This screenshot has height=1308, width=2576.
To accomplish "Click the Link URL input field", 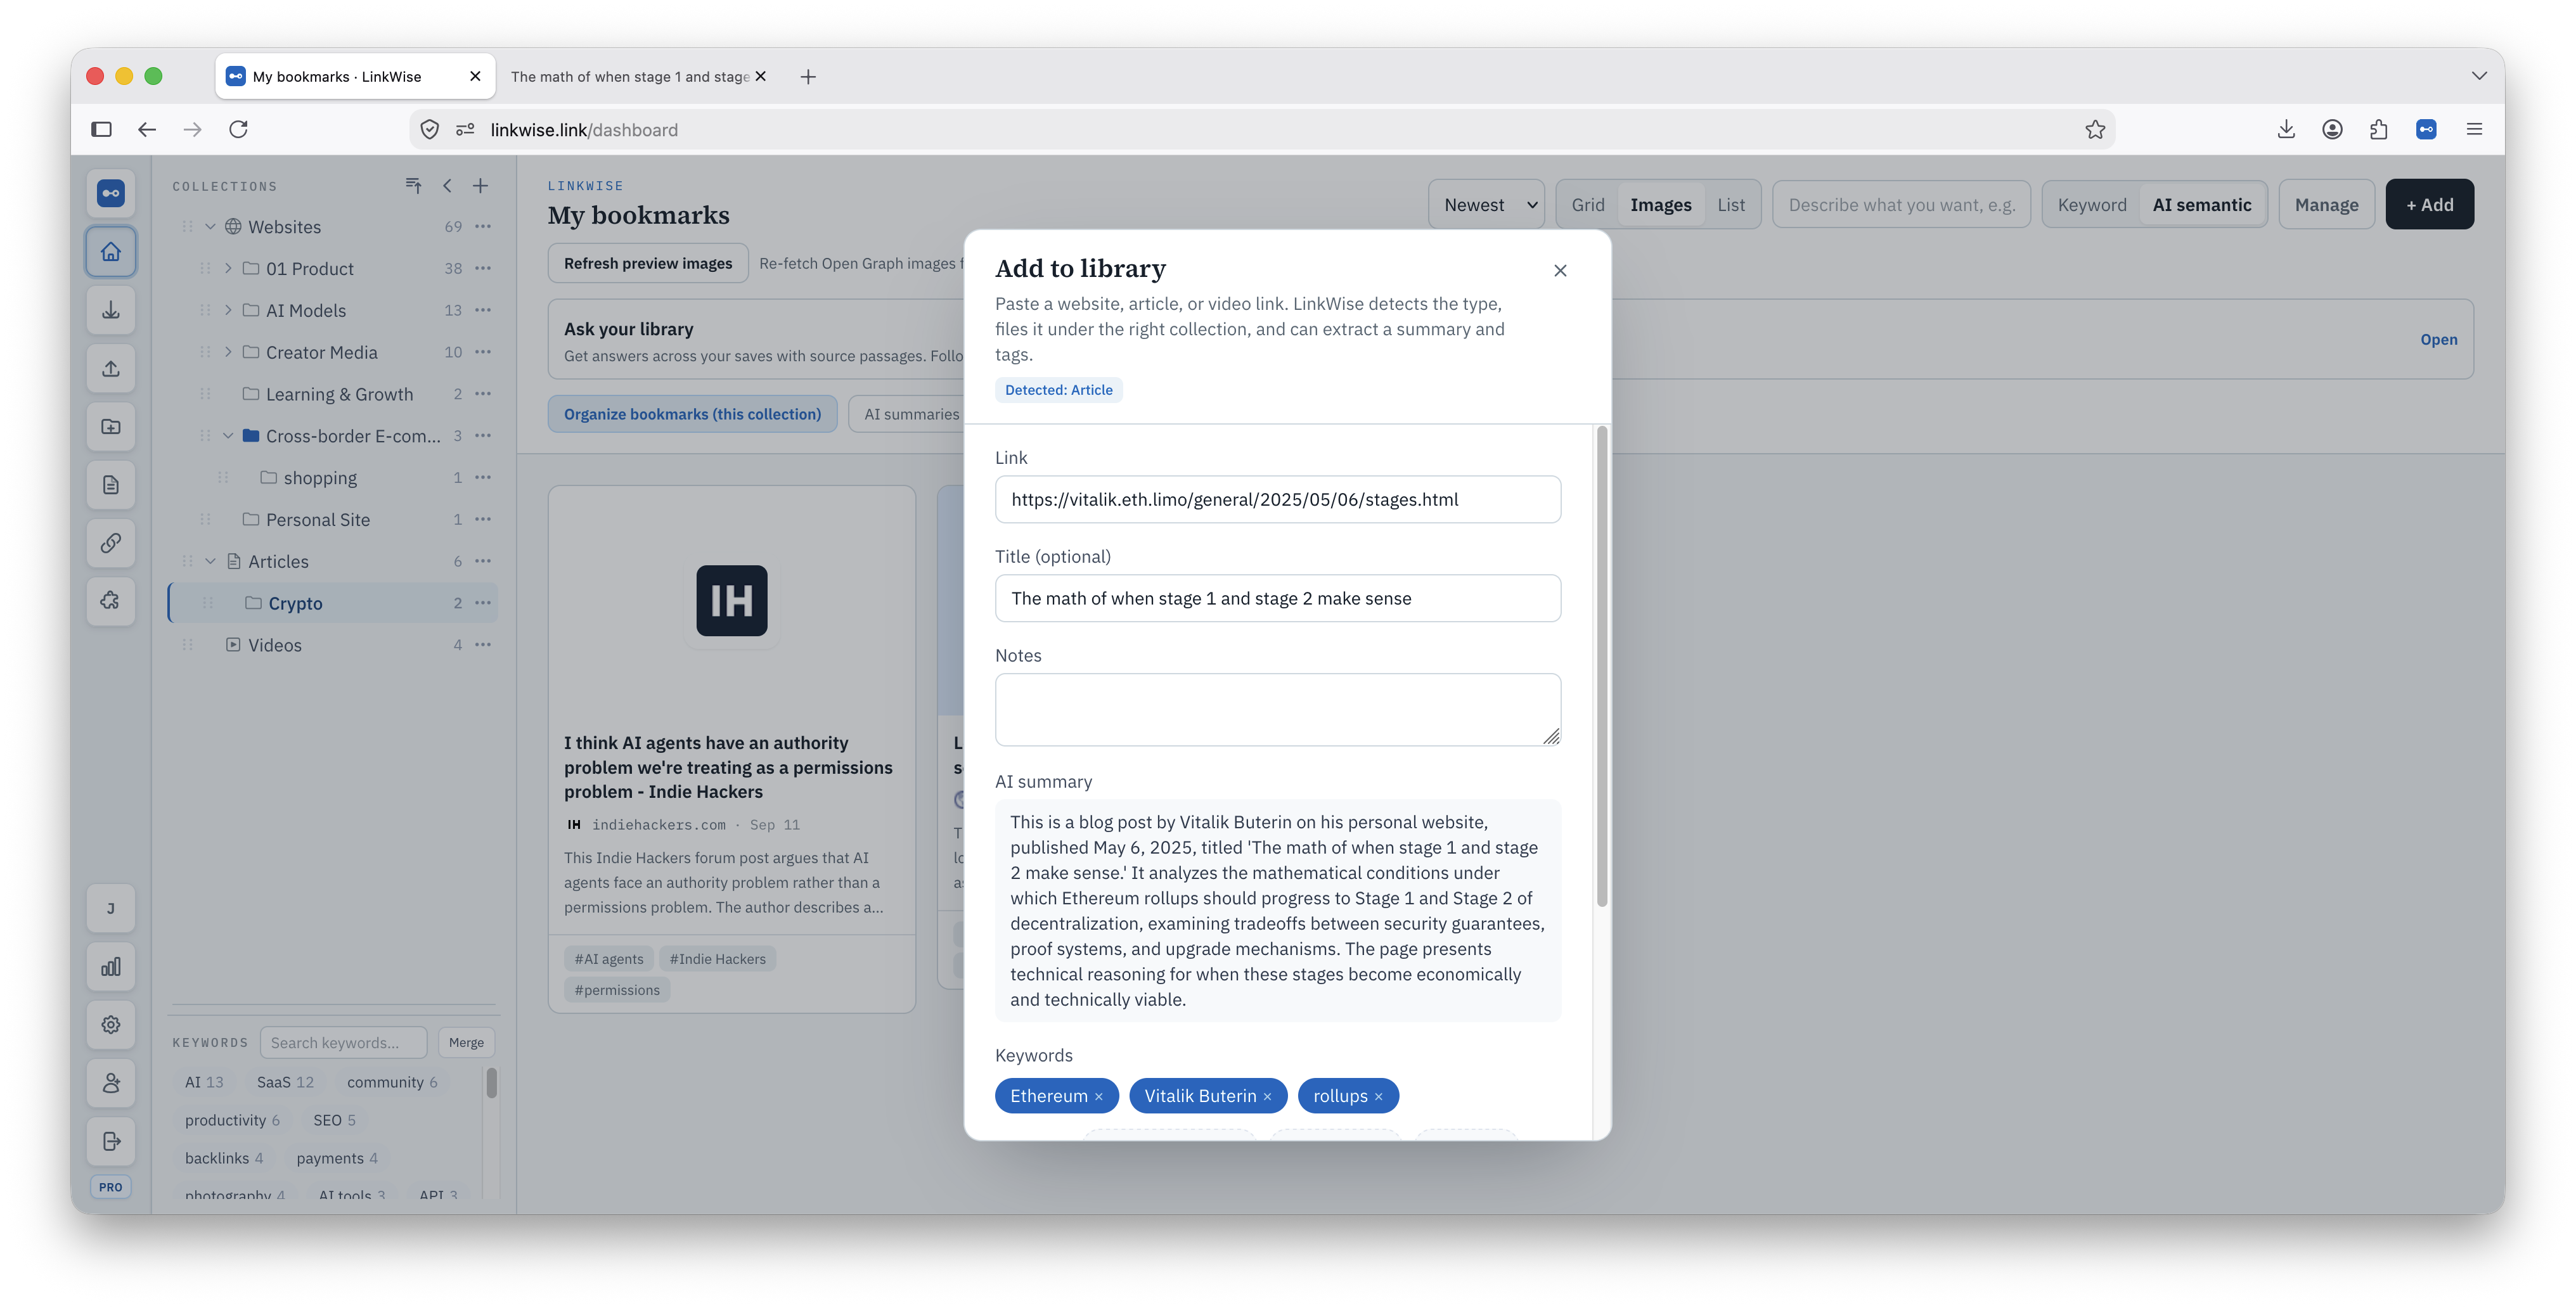I will coord(1277,500).
